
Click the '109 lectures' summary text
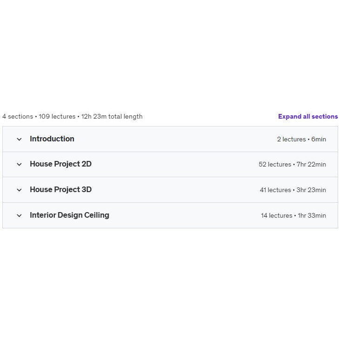[57, 117]
